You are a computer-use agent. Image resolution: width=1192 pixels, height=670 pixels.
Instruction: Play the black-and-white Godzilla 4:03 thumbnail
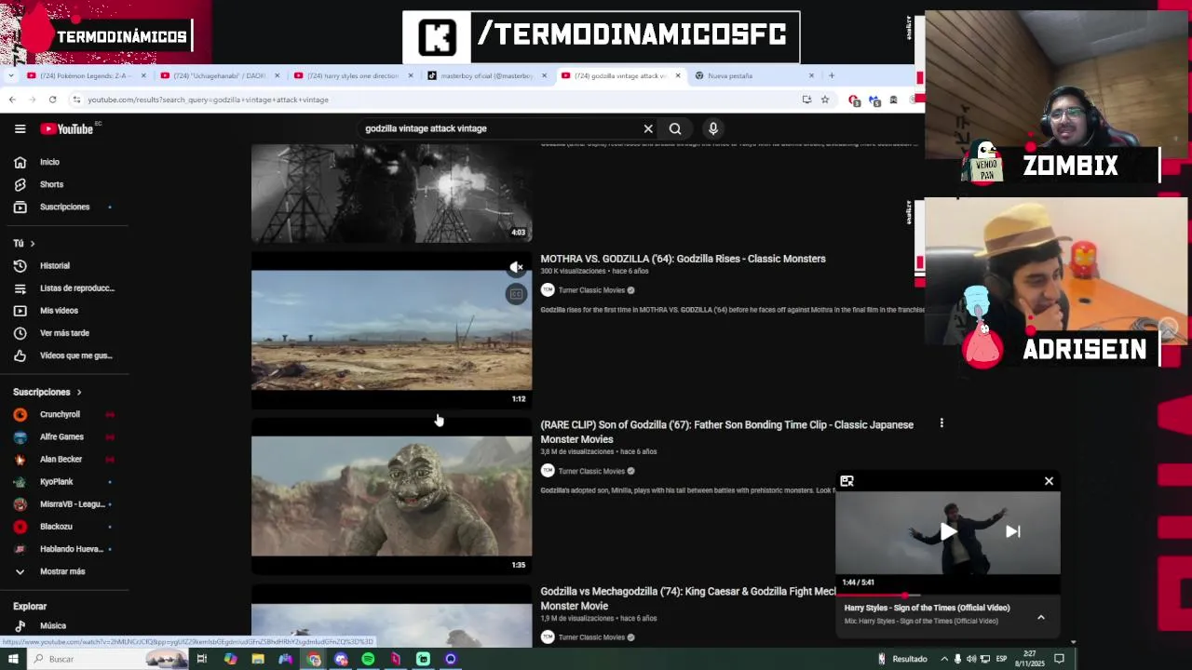(x=391, y=194)
